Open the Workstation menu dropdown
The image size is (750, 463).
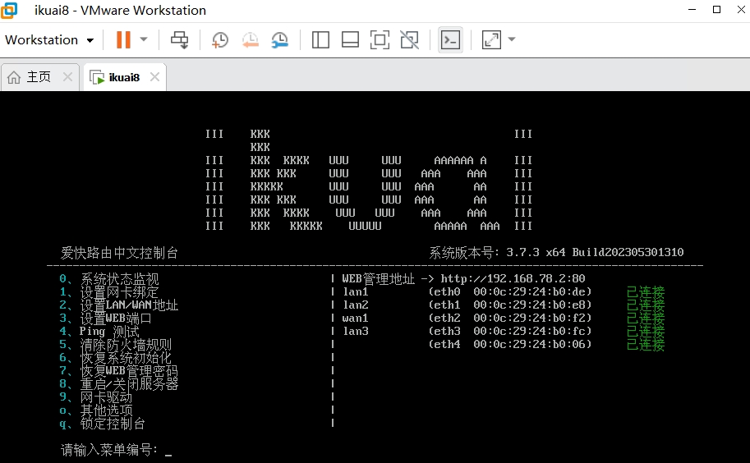coord(49,39)
